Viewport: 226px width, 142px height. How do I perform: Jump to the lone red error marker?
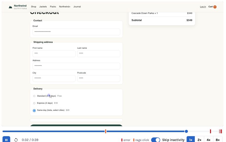point(211,131)
